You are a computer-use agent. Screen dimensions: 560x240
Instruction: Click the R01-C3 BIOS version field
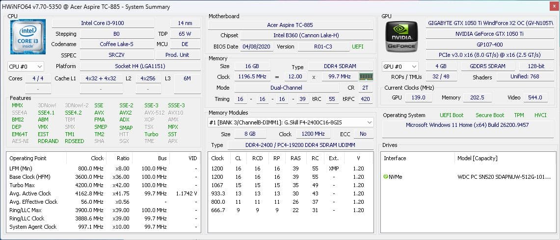[x=323, y=47]
